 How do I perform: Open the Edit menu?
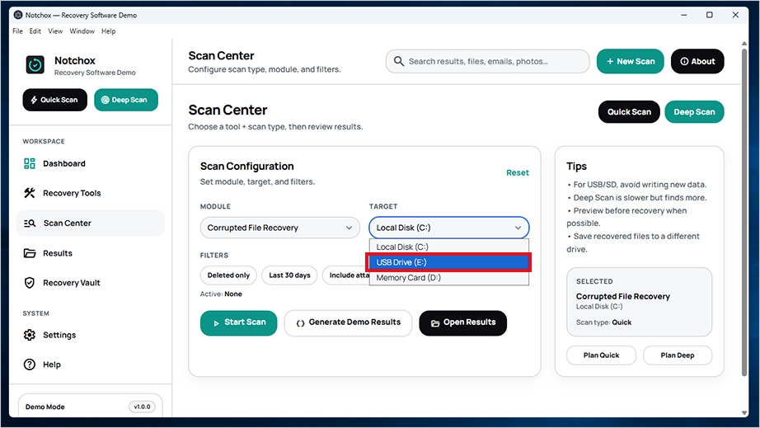(x=35, y=31)
